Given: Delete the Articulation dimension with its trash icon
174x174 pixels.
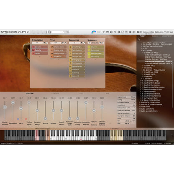Looking at the screenshot, I should pyautogui.click(x=44, y=43).
